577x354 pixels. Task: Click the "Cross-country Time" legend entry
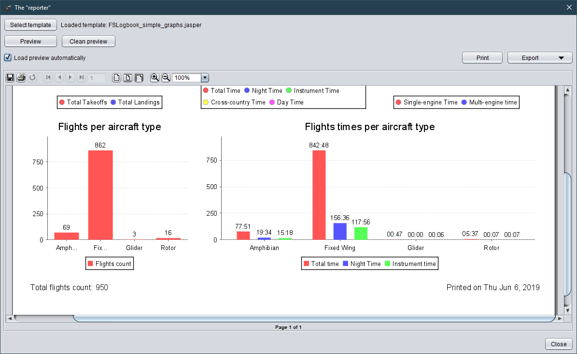234,102
